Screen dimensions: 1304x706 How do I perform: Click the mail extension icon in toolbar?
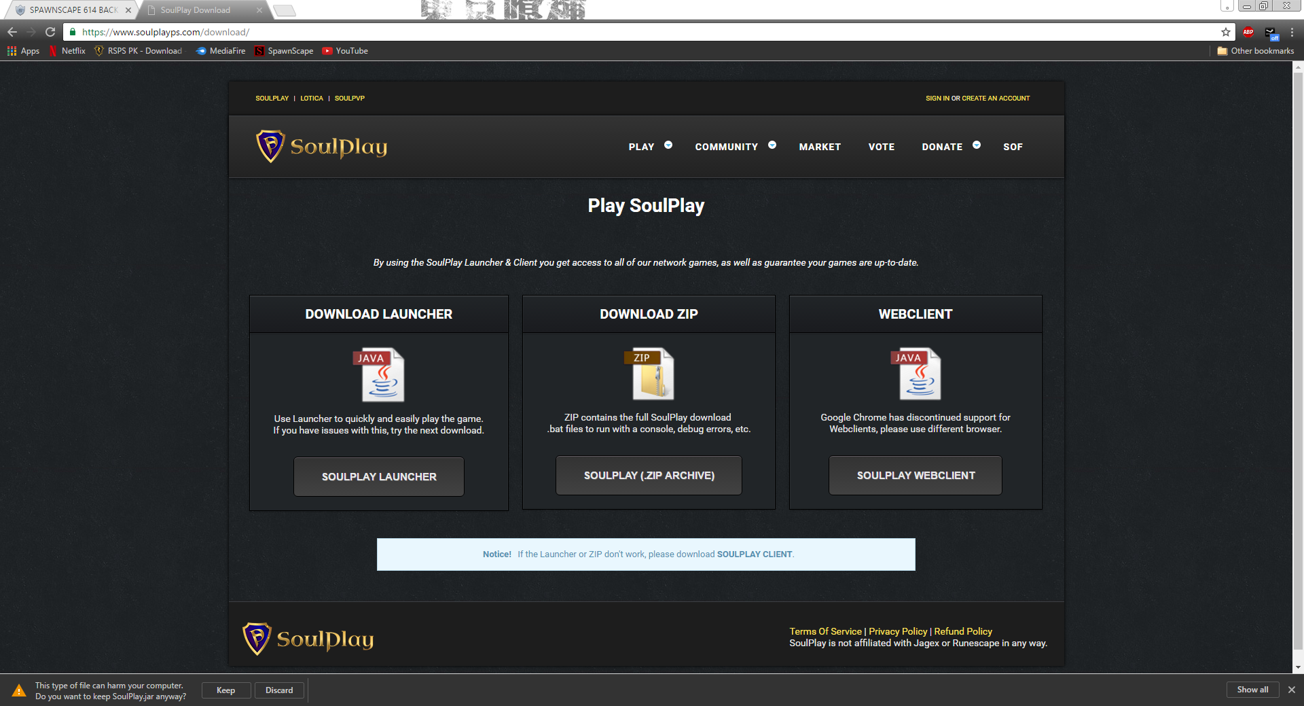tap(1271, 32)
